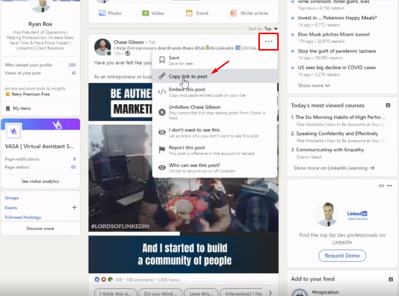Image resolution: width=399 pixels, height=296 pixels.
Task: Click Chase Gibson's profile photo
Action: [102, 47]
